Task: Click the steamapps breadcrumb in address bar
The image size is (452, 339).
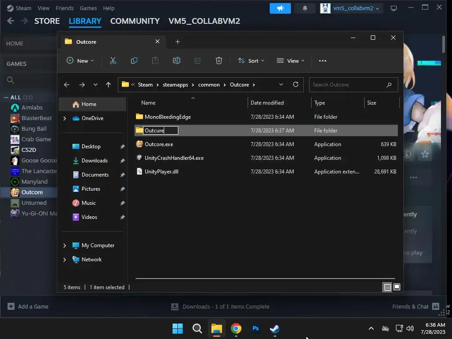Action: [x=175, y=85]
